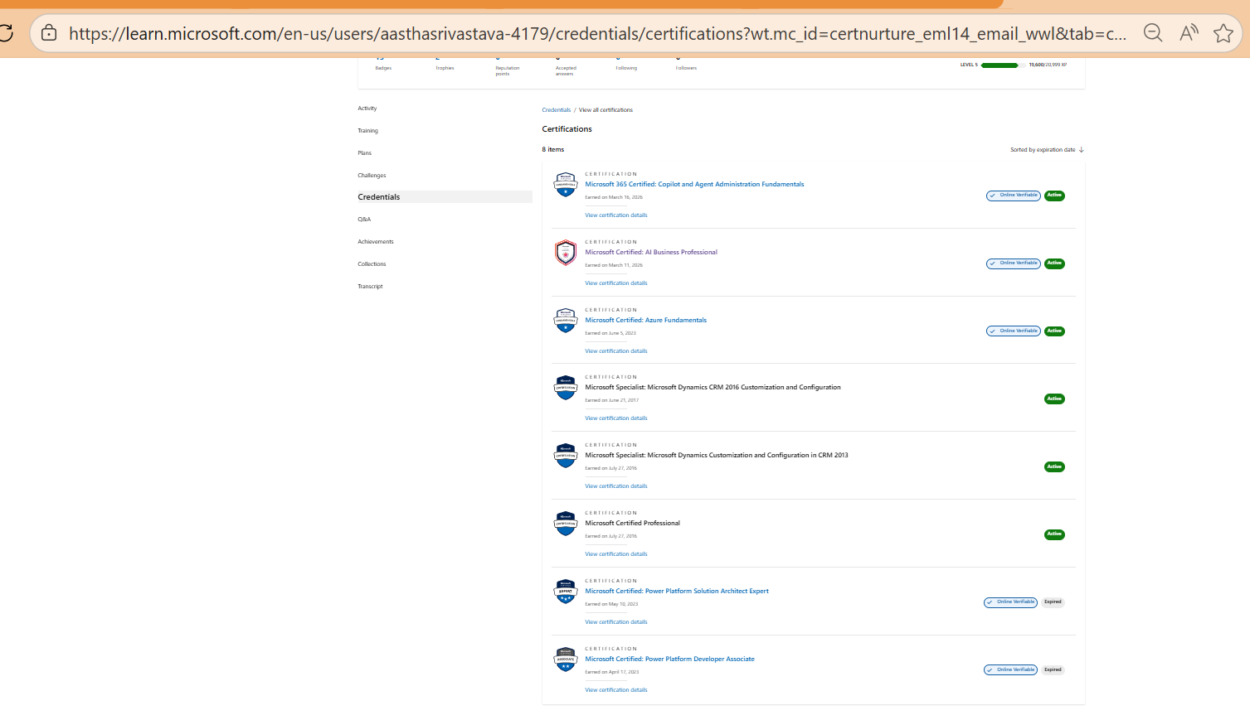This screenshot has height=720, width=1250.
Task: Open Power Platform Solution Architect Expert link
Action: coord(677,592)
